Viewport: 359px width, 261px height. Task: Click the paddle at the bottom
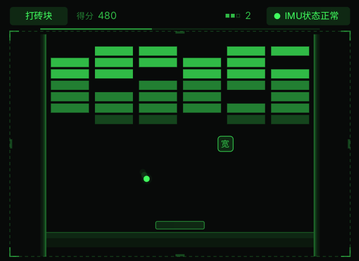(x=180, y=225)
